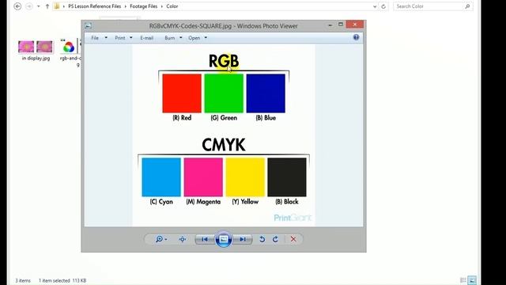Go up one folder level in Explorer
Image resolution: width=506 pixels, height=285 pixels.
pos(47,6)
